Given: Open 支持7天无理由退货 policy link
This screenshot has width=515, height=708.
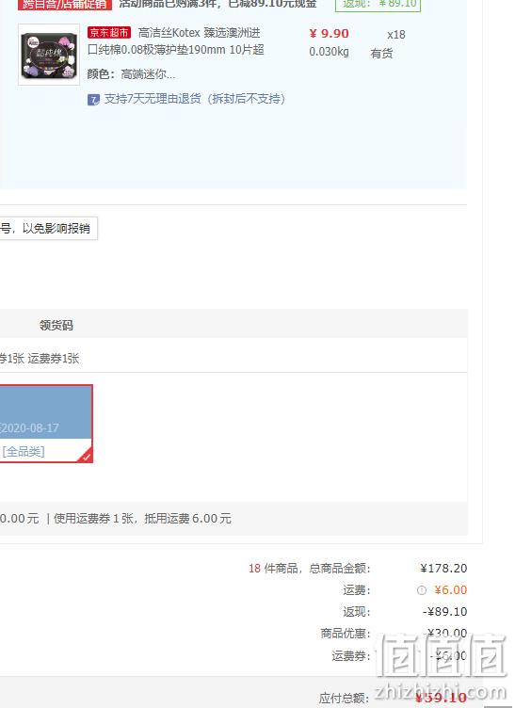Looking at the screenshot, I should point(195,99).
